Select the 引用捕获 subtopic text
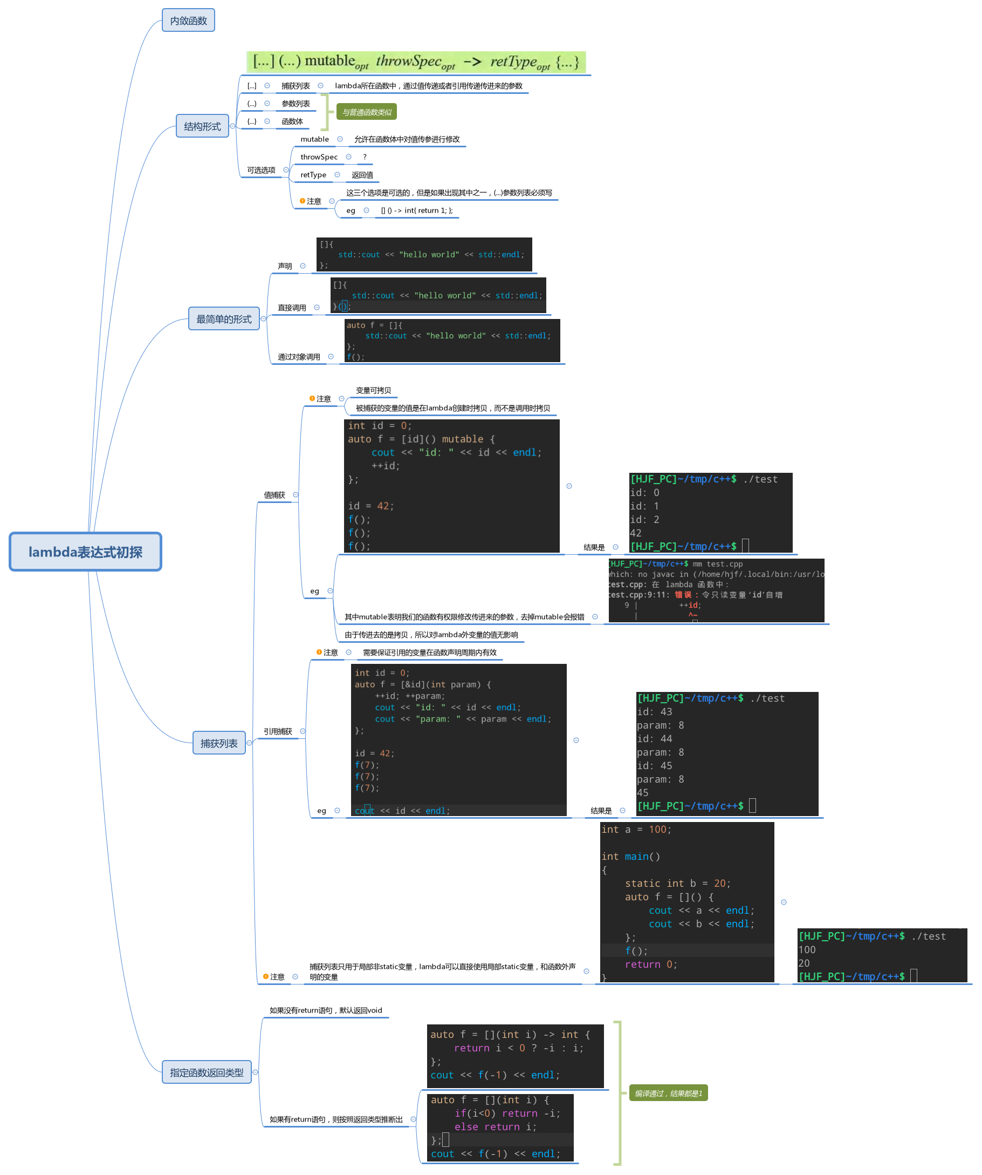Screen dimensions: 982x1175 (278, 731)
